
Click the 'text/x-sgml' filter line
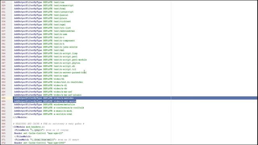pos(41,76)
